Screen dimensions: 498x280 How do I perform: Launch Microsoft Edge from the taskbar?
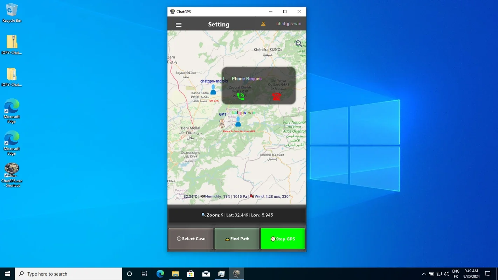pos(160,274)
